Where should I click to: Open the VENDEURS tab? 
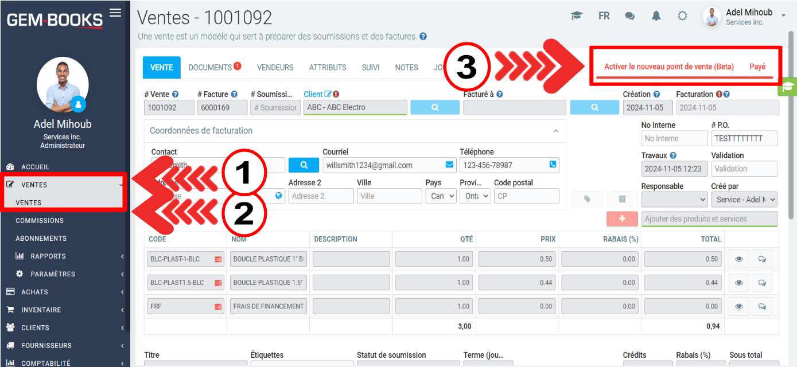[x=275, y=68]
